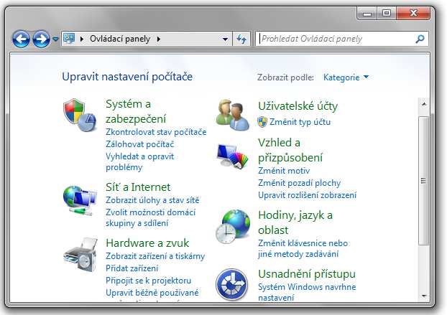Open Usnadnění přístupu category

pyautogui.click(x=307, y=274)
